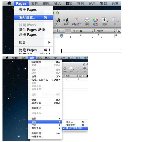Click the dimmed 邮件合并… item
Viewport: 144px width, 142px height.
(x=45, y=113)
